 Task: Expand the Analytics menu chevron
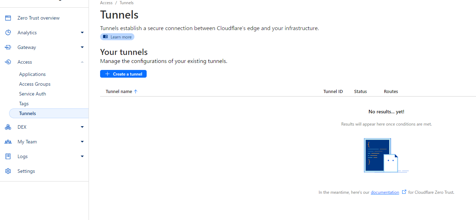82,33
